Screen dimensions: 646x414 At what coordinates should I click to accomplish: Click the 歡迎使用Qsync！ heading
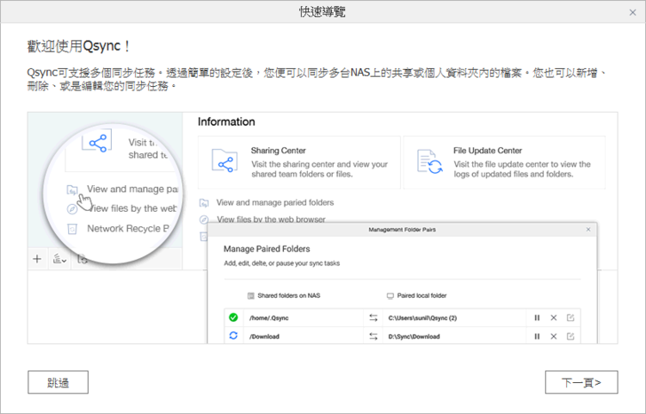79,46
